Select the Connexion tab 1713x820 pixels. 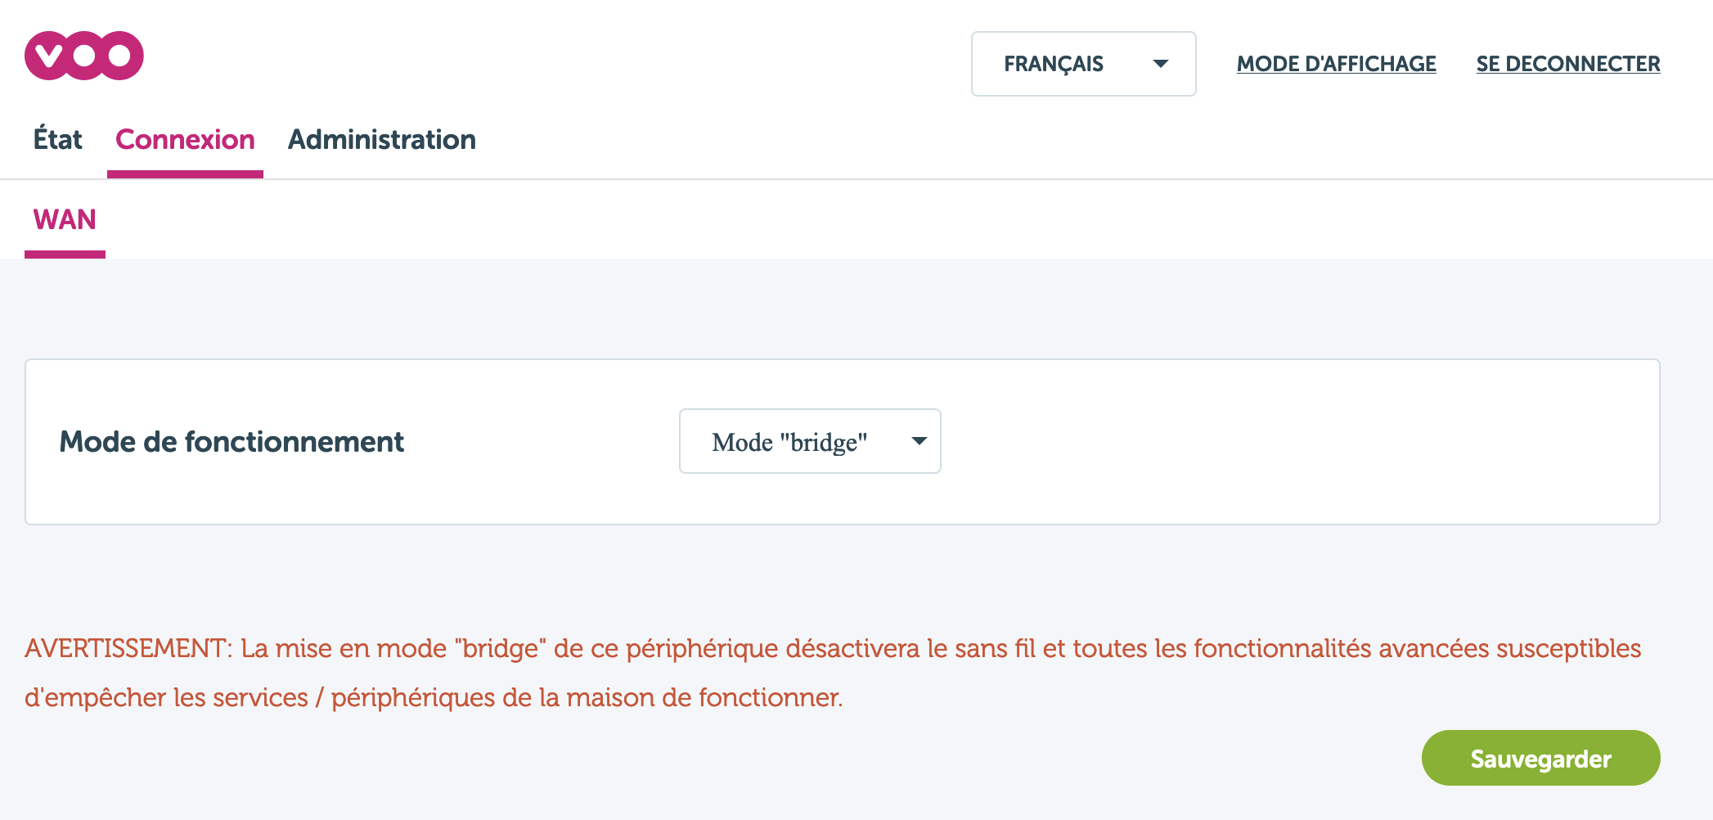[x=185, y=140]
